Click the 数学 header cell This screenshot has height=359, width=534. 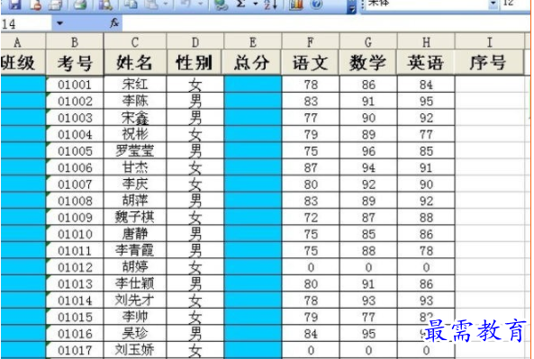(368, 63)
